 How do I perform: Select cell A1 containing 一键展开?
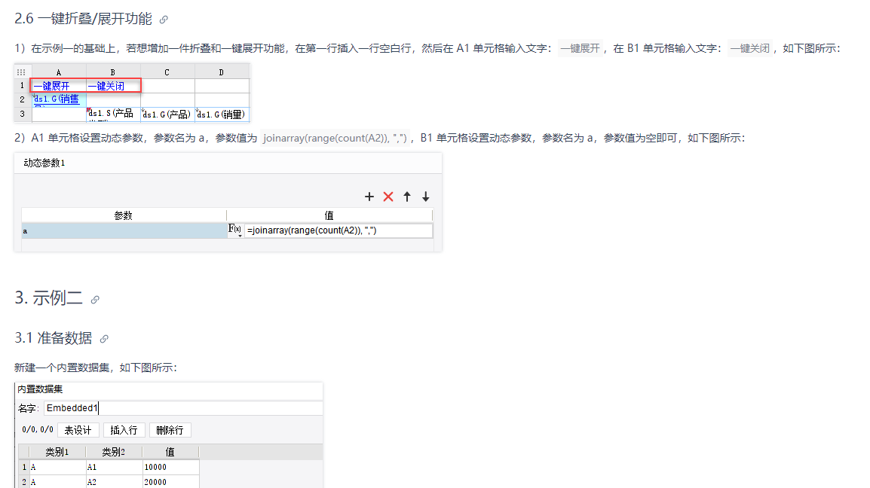click(59, 86)
